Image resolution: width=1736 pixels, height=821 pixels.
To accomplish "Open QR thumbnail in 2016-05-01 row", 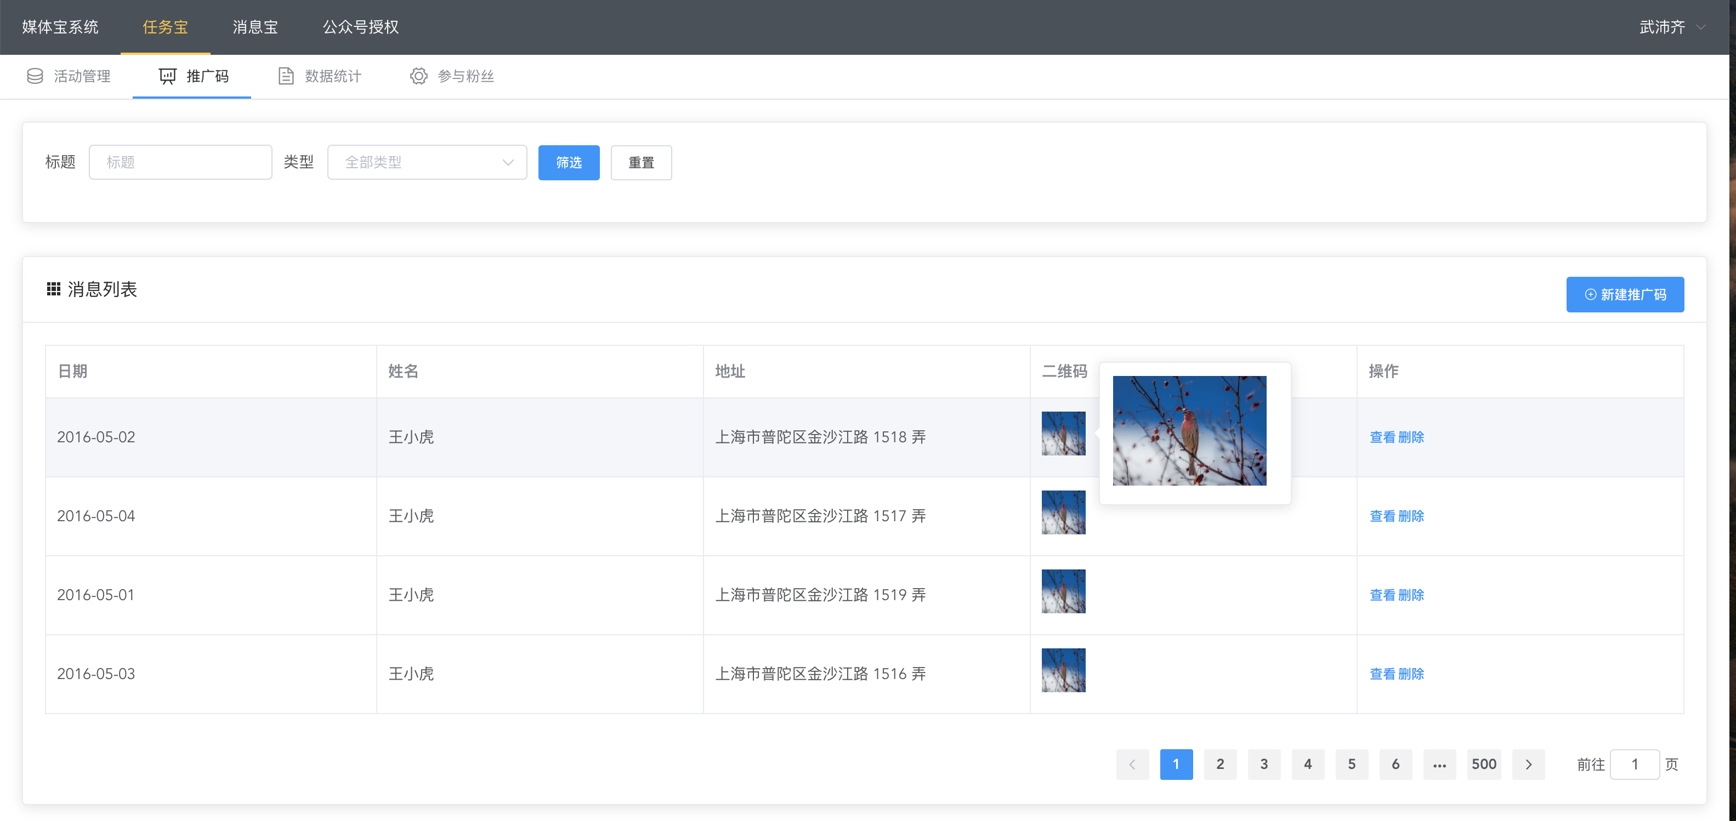I will 1063,591.
